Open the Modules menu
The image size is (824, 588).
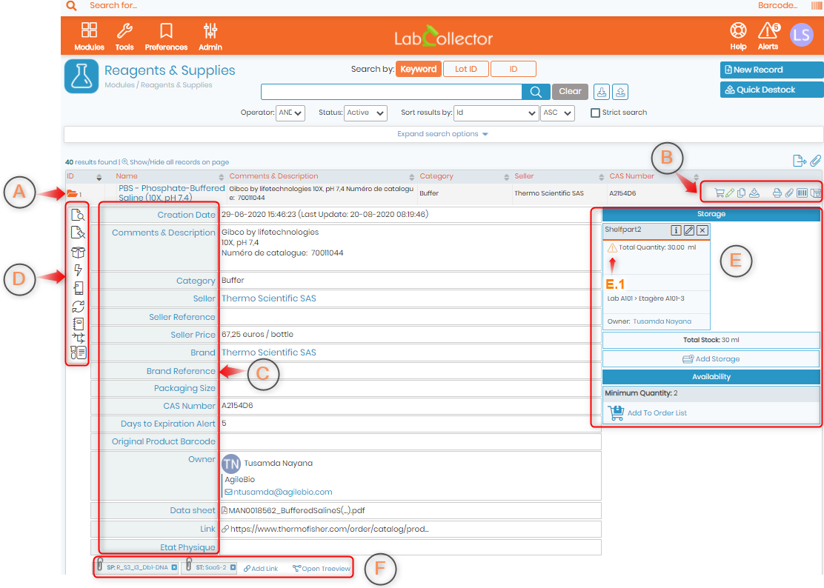90,36
